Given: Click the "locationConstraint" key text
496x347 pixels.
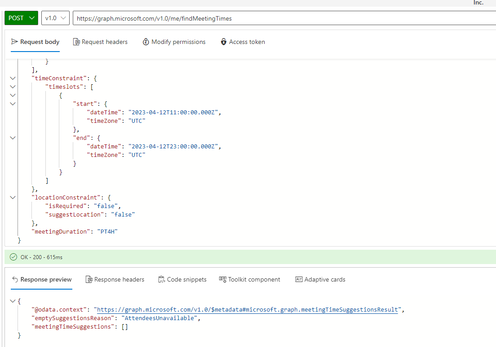Looking at the screenshot, I should [x=66, y=198].
